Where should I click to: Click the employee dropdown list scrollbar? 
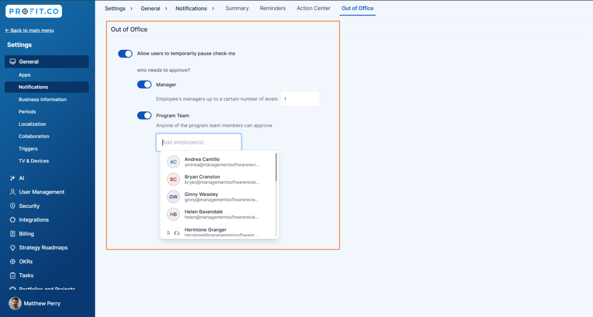click(x=276, y=167)
